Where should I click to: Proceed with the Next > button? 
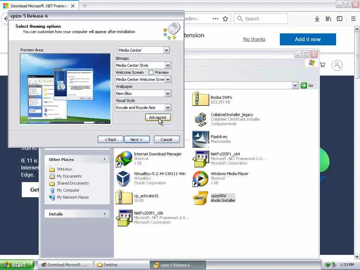137,139
